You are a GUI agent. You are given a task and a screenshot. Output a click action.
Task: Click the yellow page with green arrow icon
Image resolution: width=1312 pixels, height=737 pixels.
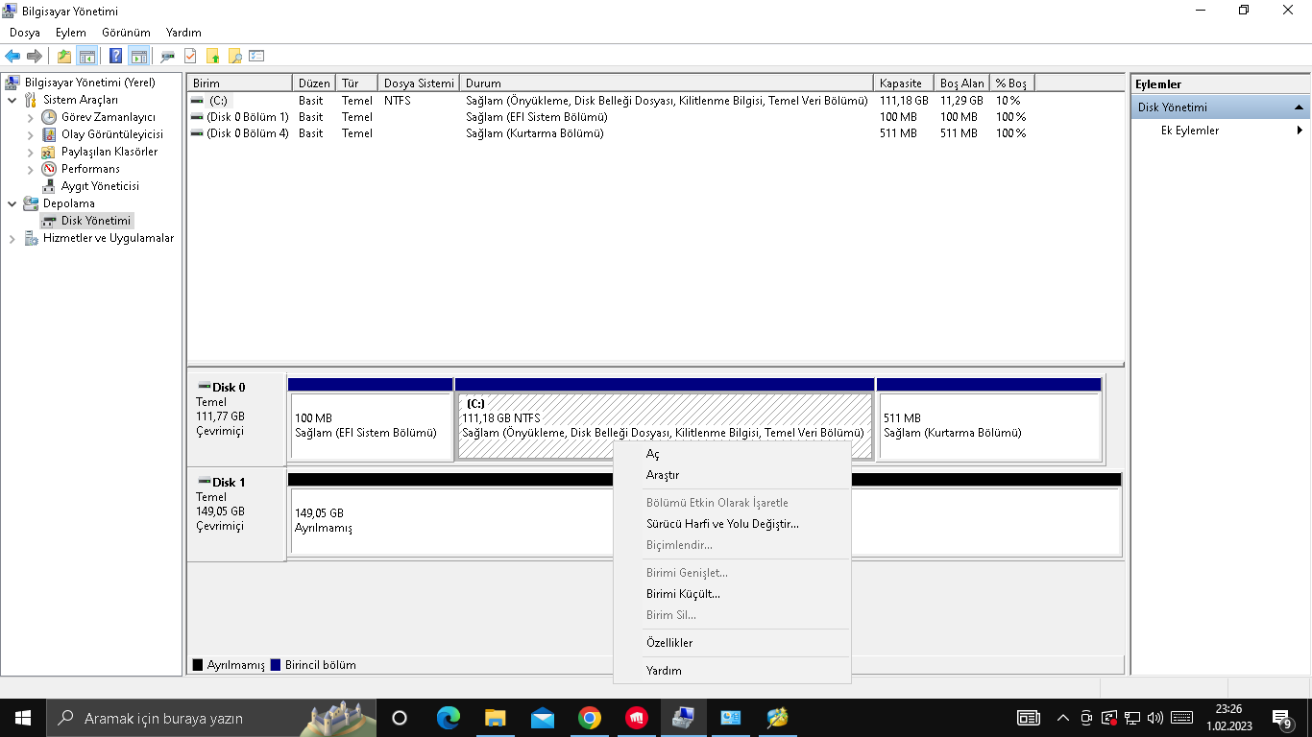(x=212, y=57)
